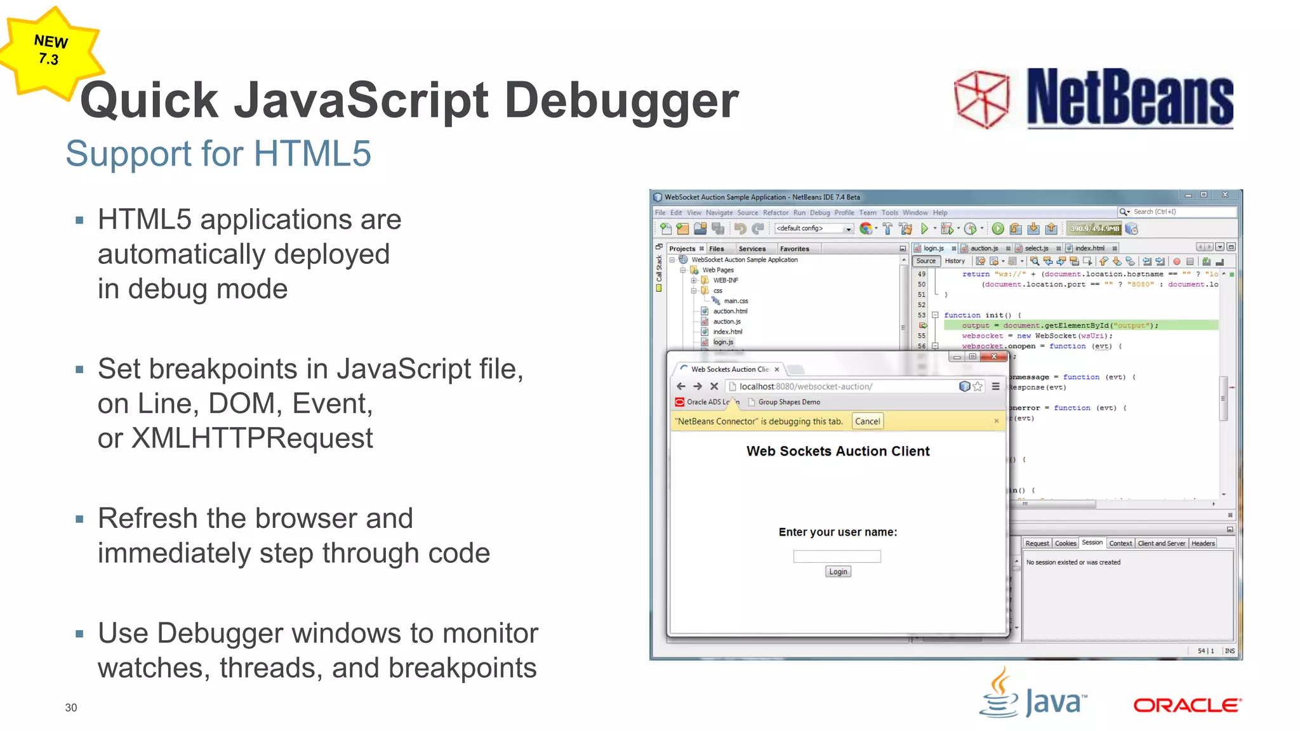Open the browser selector dropdown arrow

(877, 228)
